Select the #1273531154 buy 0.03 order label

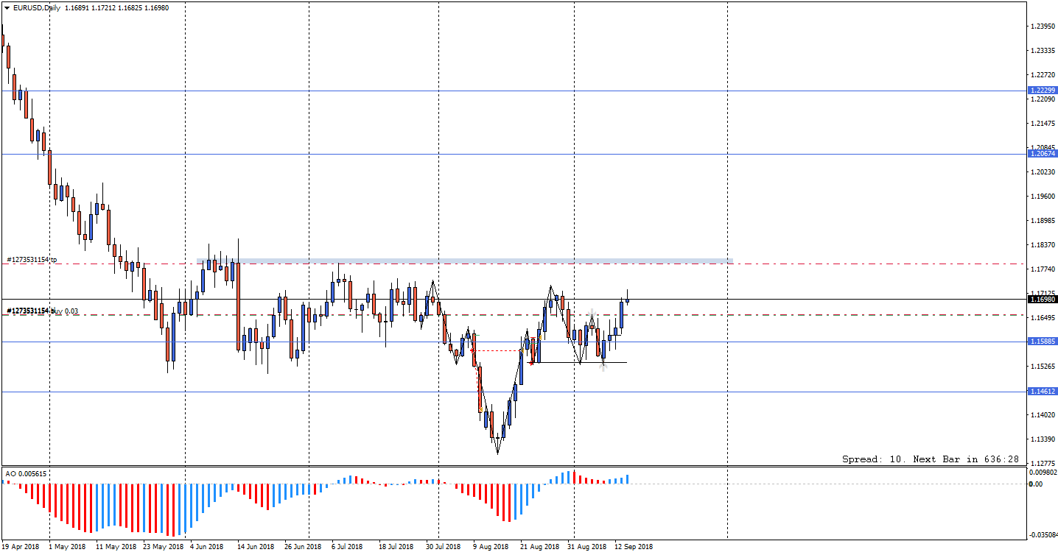(x=43, y=311)
